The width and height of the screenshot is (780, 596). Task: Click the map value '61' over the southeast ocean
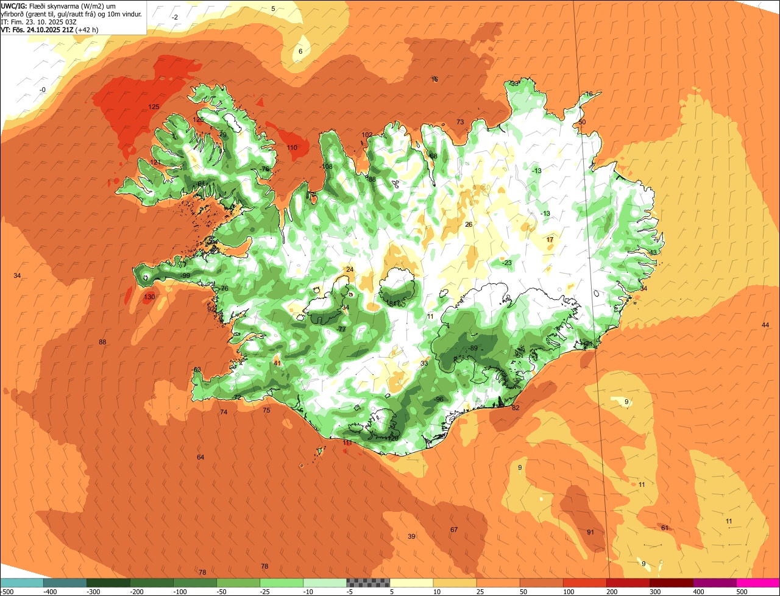665,528
